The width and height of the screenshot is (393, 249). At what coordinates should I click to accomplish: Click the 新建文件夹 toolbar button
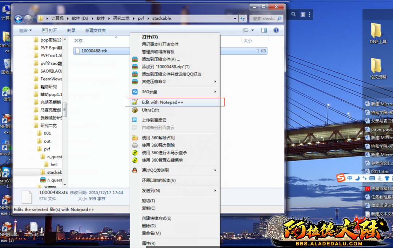pos(95,31)
